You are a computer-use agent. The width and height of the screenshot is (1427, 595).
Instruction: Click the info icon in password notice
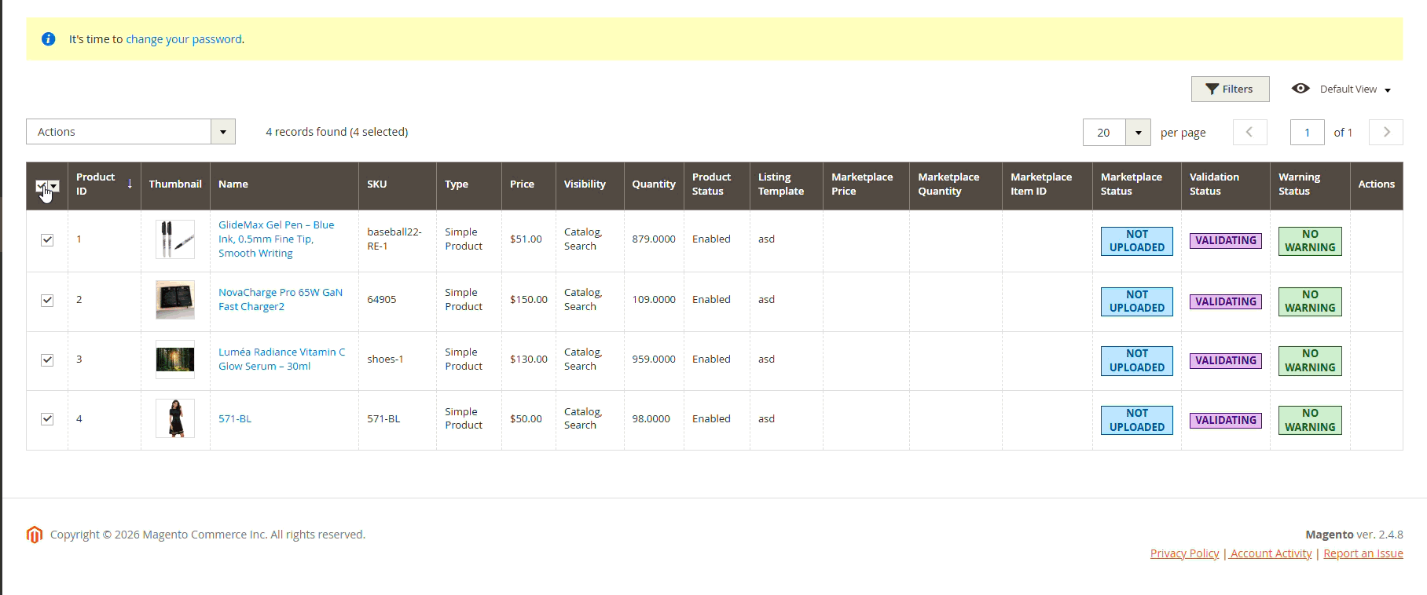[48, 39]
